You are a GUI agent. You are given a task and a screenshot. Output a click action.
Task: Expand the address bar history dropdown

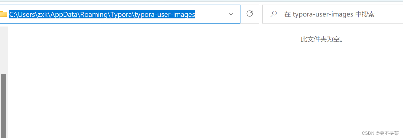click(x=231, y=14)
